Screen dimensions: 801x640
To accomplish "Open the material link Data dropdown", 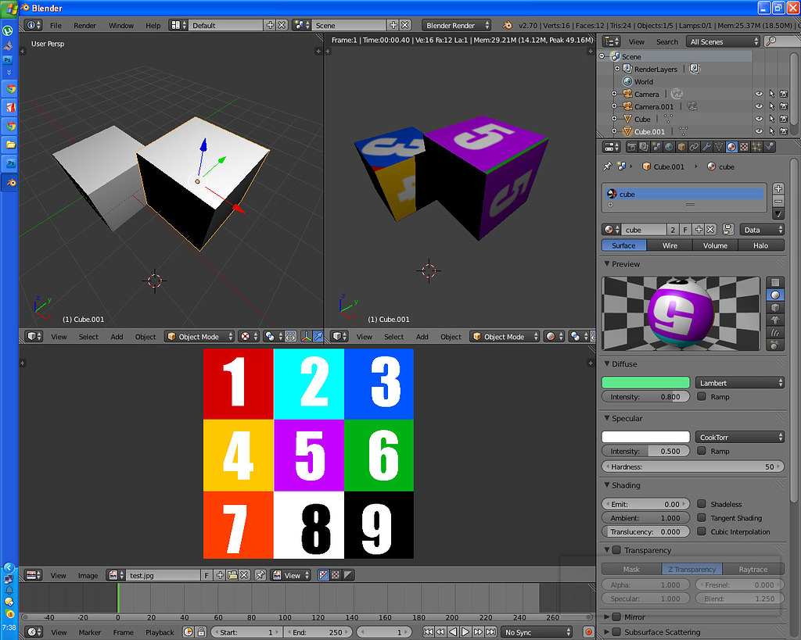I will coord(762,230).
